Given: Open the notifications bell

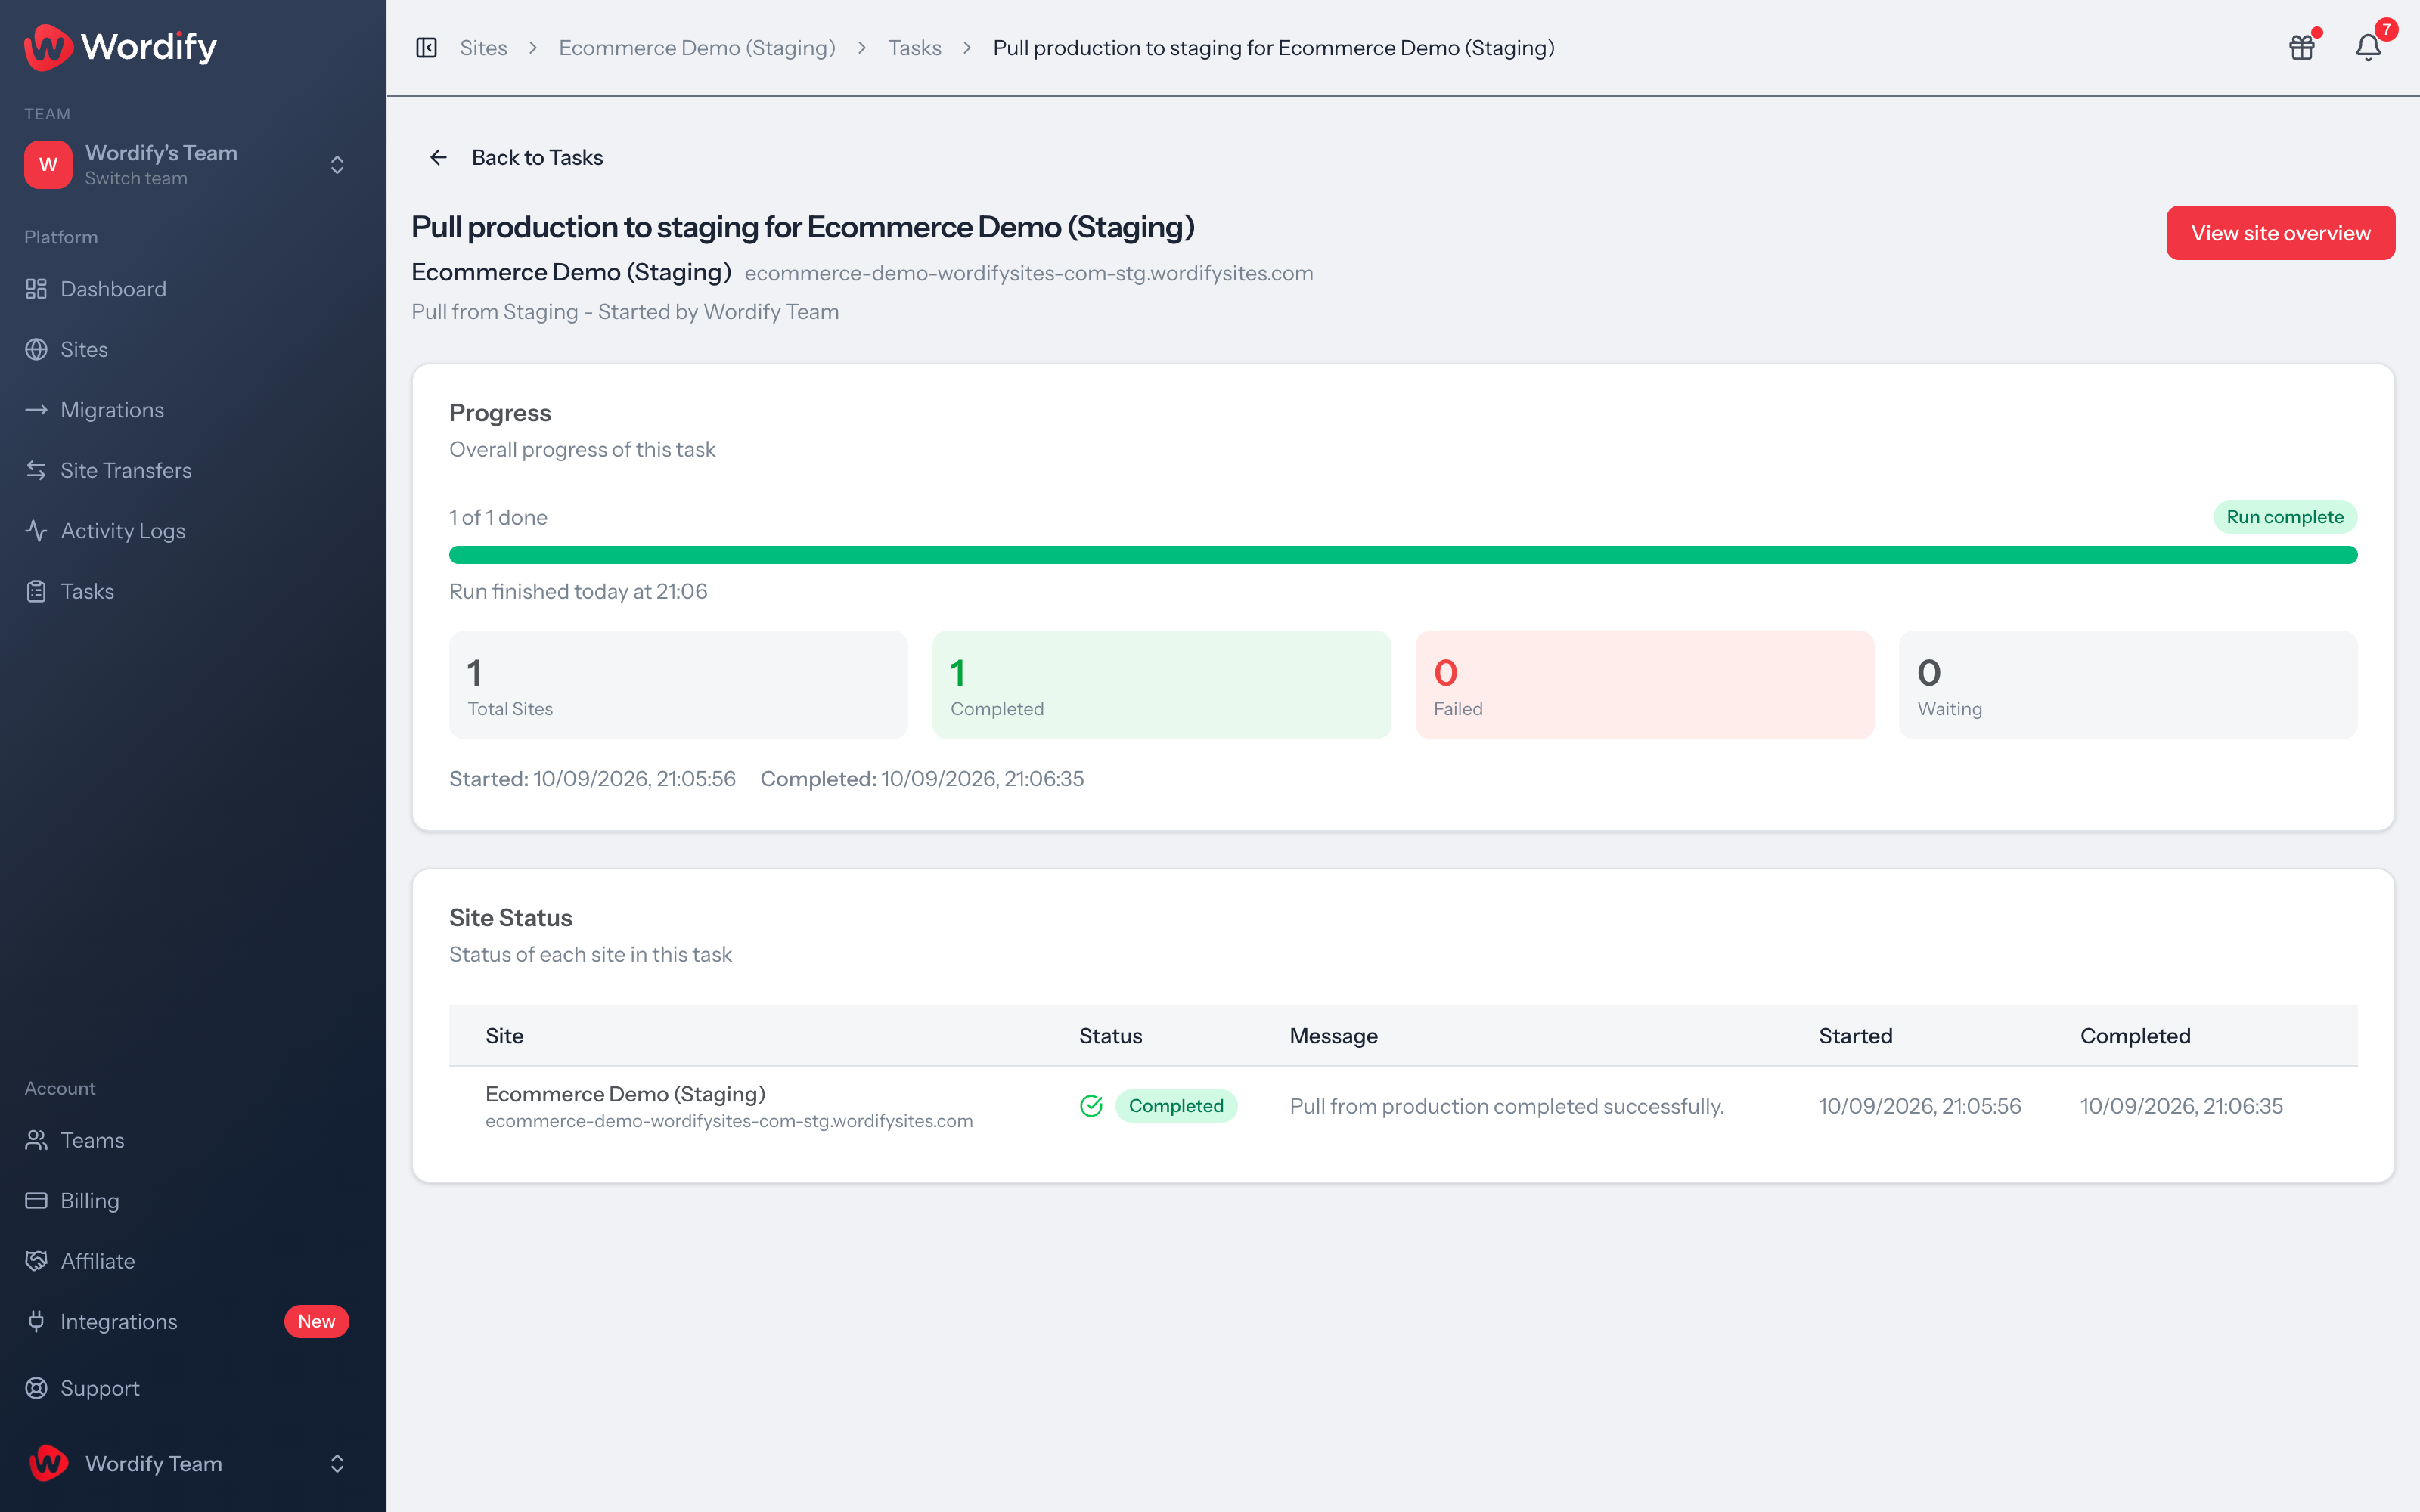Looking at the screenshot, I should click(x=2368, y=47).
